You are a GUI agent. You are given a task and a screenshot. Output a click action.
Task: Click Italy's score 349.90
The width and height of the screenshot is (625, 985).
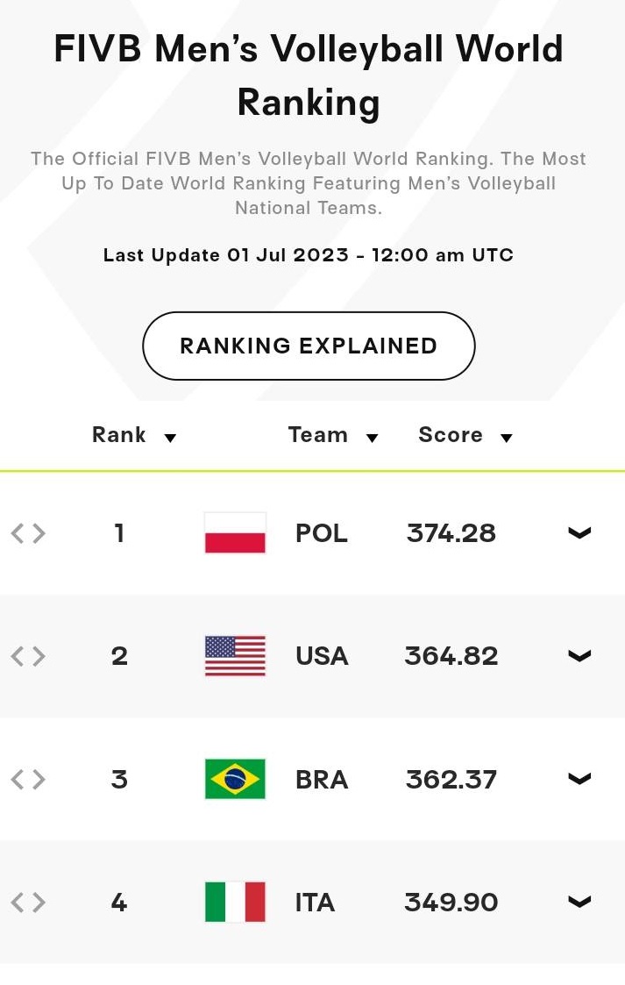[x=451, y=903]
